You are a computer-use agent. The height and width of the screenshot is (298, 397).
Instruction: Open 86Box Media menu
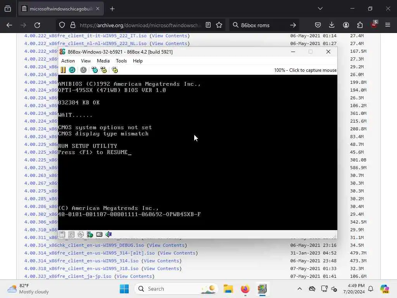103,61
